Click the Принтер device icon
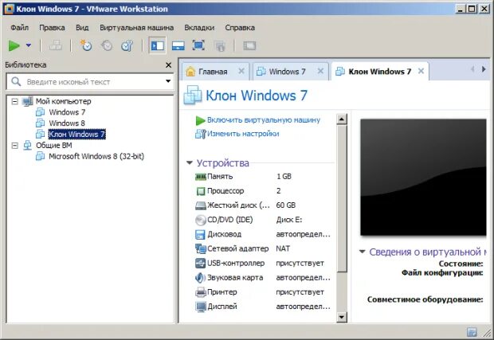 click(x=200, y=292)
